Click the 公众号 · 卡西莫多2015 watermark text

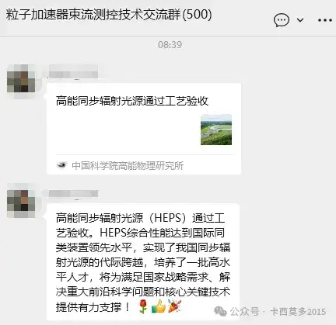point(278,312)
